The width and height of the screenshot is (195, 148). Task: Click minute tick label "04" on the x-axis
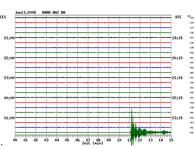pos(57,140)
